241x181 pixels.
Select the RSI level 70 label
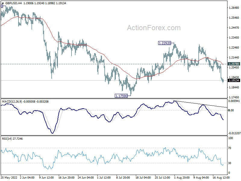[x=230, y=148]
